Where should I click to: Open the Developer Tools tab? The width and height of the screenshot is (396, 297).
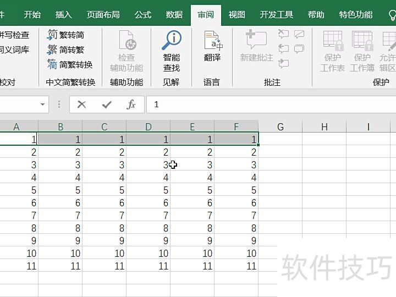276,15
